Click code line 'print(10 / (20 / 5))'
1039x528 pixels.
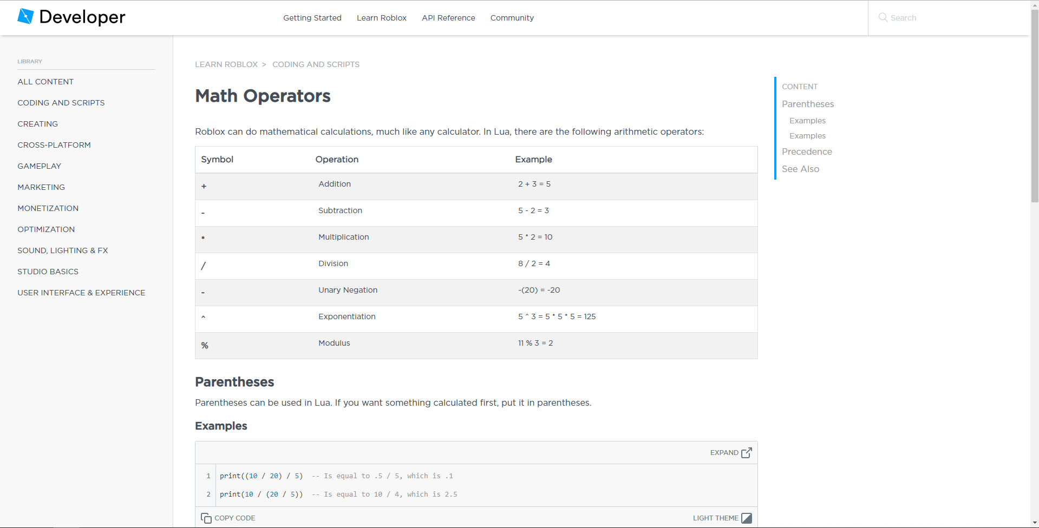point(261,494)
